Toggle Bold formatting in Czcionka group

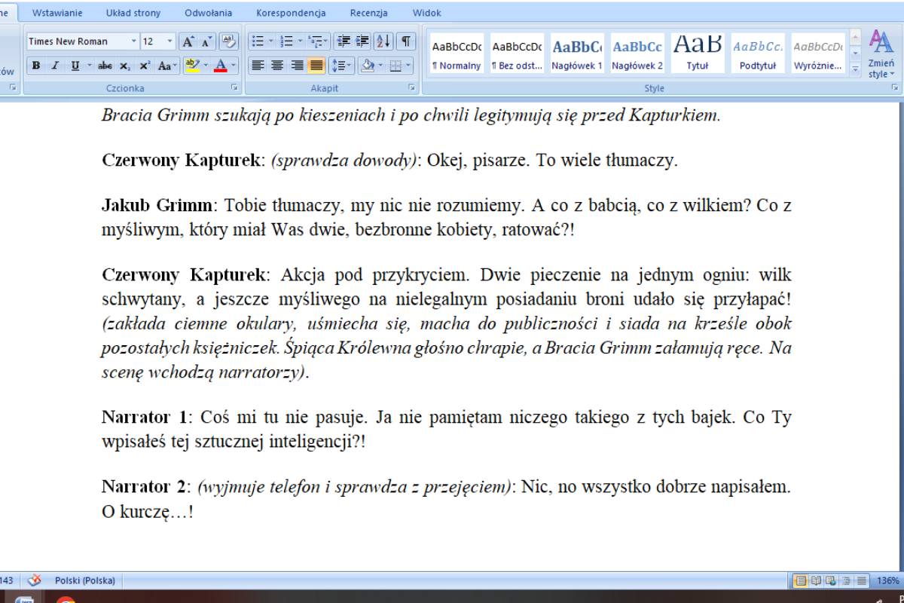coord(36,66)
